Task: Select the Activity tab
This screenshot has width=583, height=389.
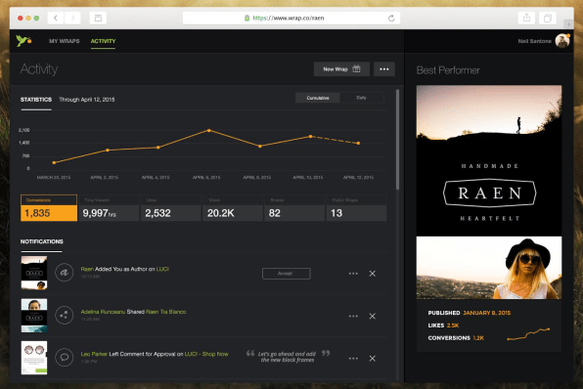Action: (103, 41)
